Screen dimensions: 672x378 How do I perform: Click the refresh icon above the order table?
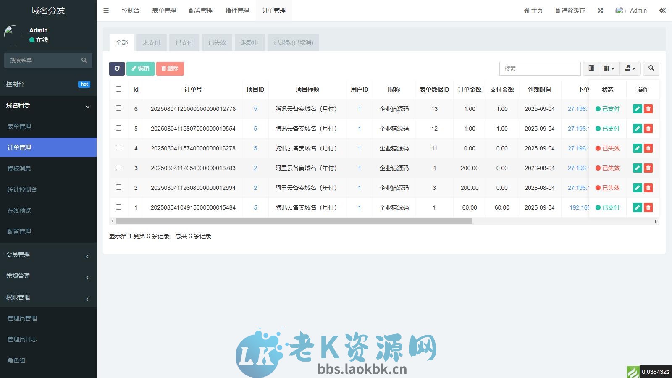point(117,68)
